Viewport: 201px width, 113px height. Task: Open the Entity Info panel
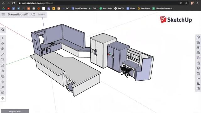(x=198, y=37)
